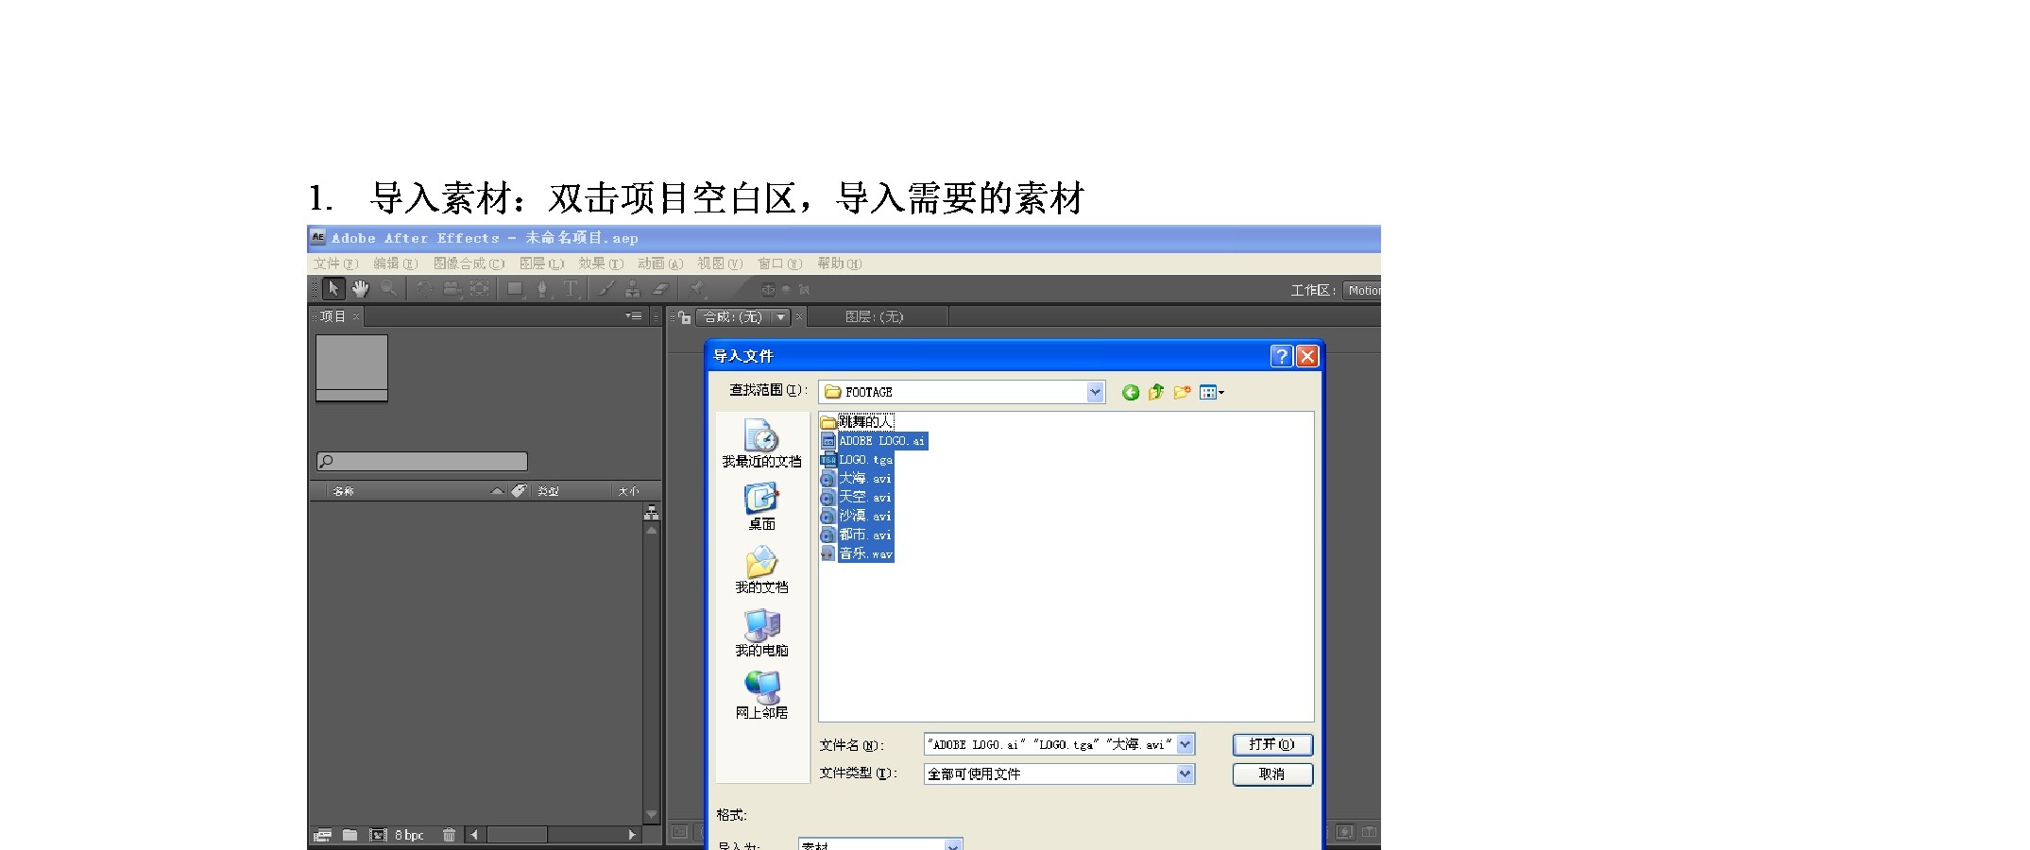Go up one folder level

click(x=1156, y=393)
